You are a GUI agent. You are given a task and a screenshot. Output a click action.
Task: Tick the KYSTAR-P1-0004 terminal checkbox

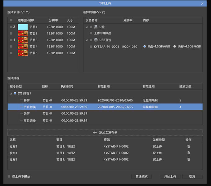[x=91, y=47]
